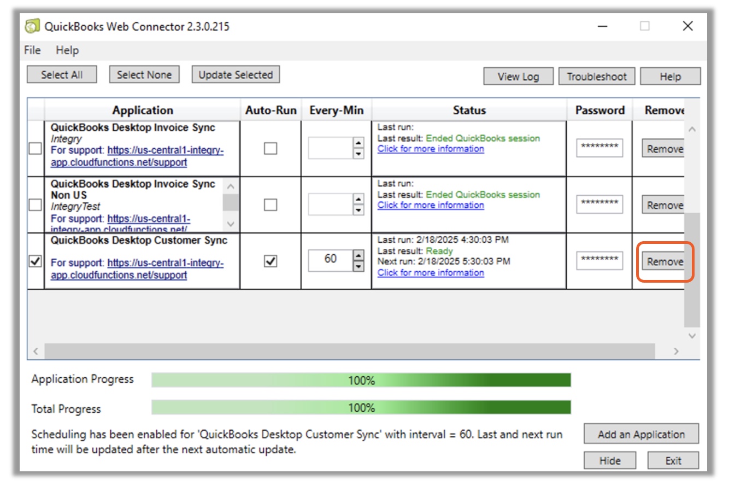Remove the Invoice Sync Integry application
Viewport: 729px width, 491px height.
663,149
